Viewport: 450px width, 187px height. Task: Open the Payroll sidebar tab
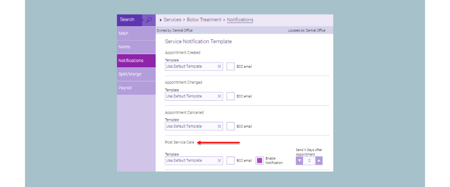(x=136, y=88)
